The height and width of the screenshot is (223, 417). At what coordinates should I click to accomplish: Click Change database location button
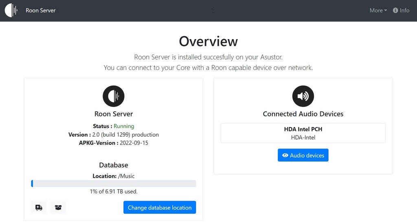tap(160, 207)
